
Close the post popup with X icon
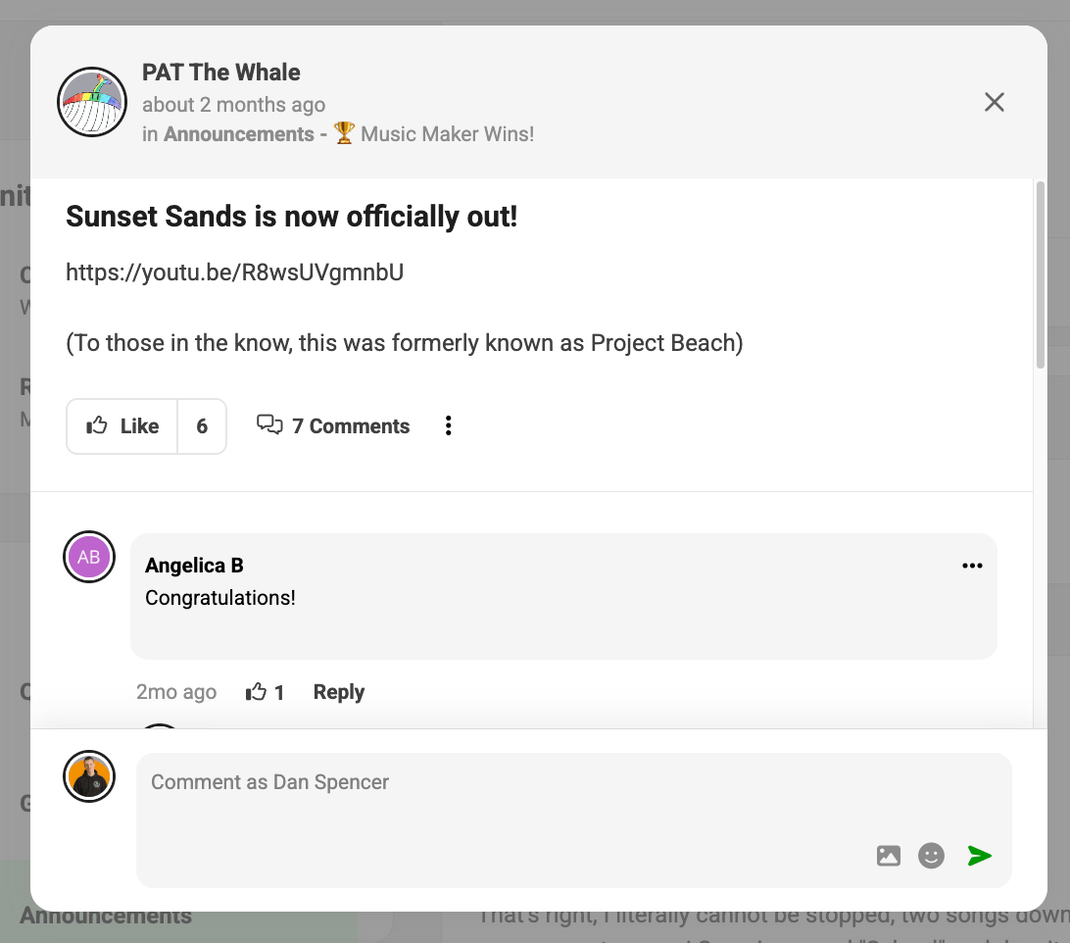[x=995, y=102]
